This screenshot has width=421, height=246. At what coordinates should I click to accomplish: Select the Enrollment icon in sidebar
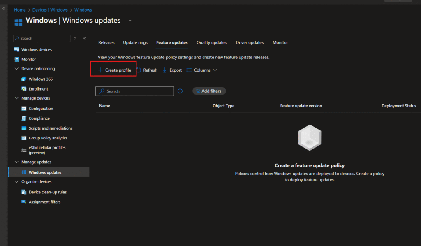[24, 89]
